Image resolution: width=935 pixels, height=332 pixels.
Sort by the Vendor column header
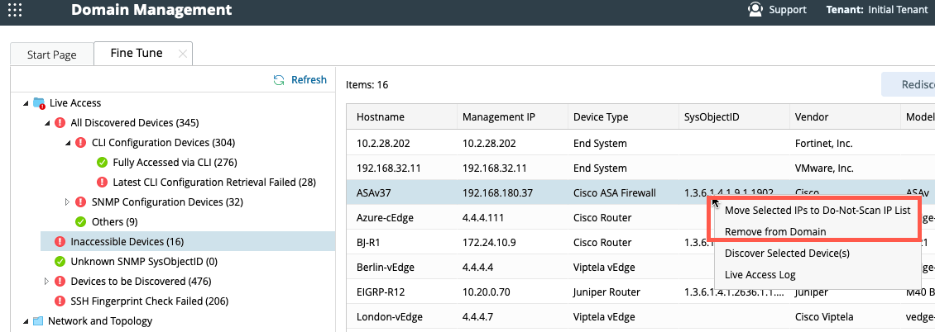point(846,117)
